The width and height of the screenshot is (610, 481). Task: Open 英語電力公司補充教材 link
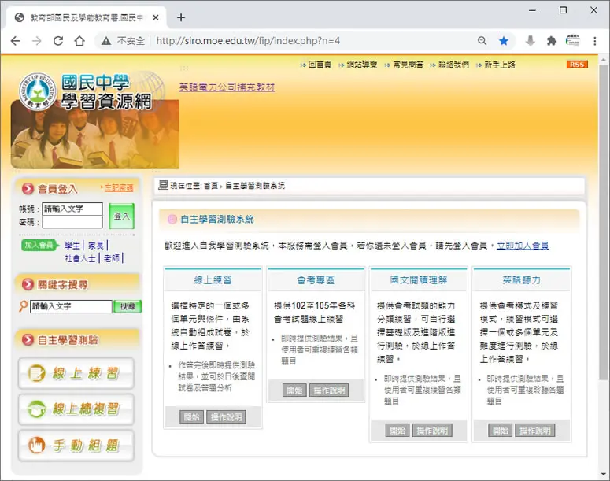pyautogui.click(x=227, y=87)
